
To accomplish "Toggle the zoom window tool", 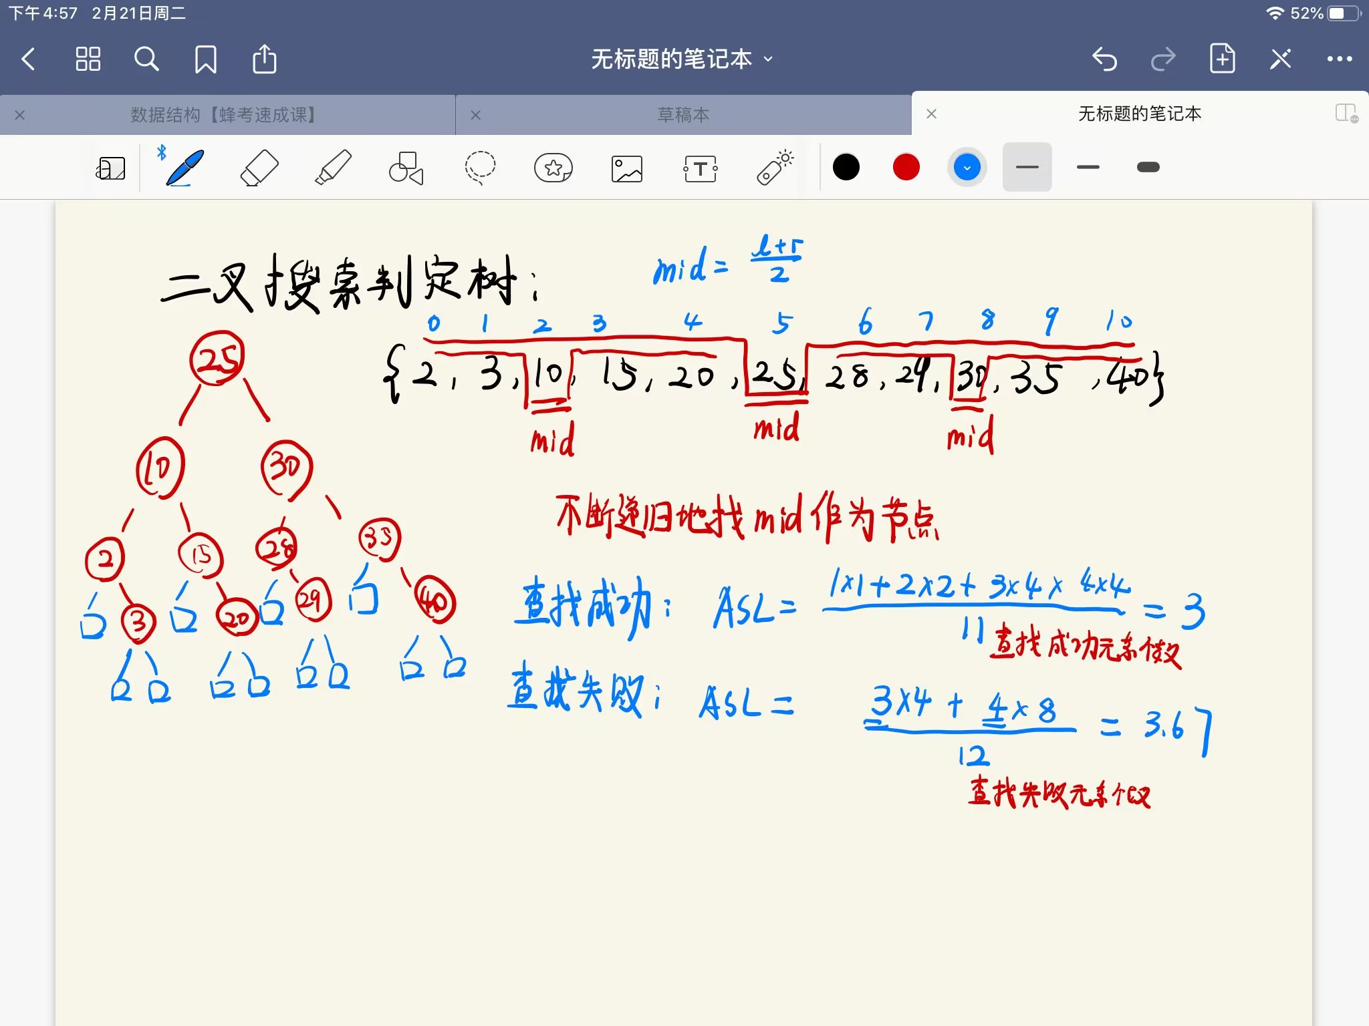I will pos(111,168).
